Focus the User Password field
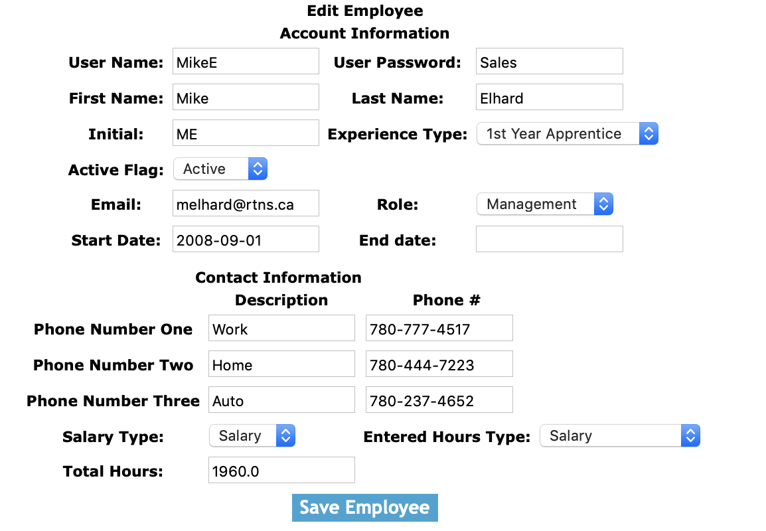 click(x=549, y=62)
